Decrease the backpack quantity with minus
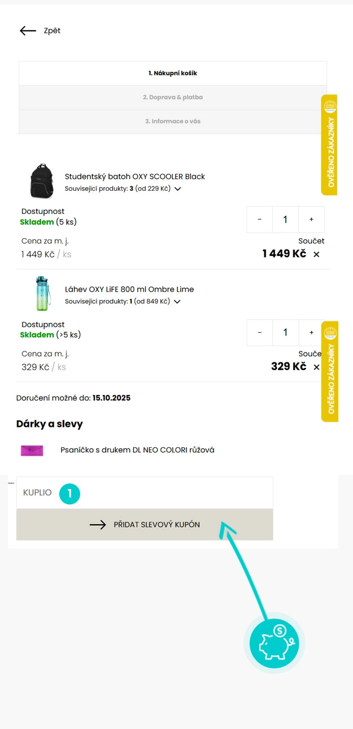 (x=259, y=220)
